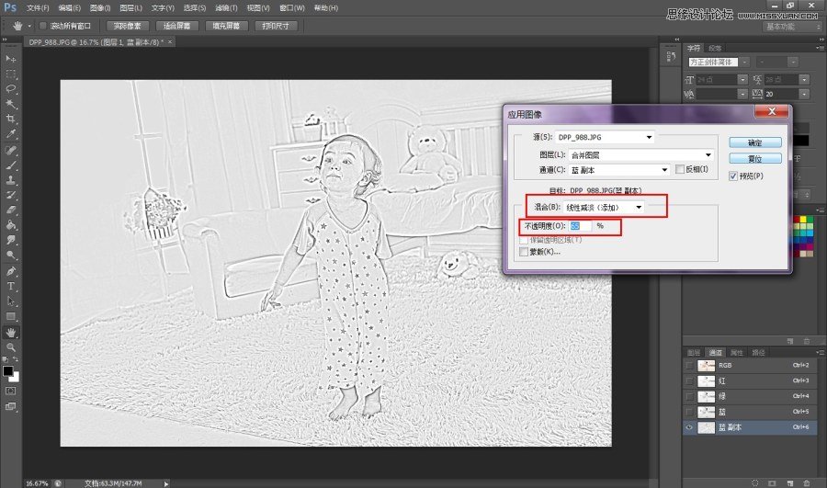Open the History panel icon
Image resolution: width=827 pixels, height=488 pixels.
pos(671,56)
